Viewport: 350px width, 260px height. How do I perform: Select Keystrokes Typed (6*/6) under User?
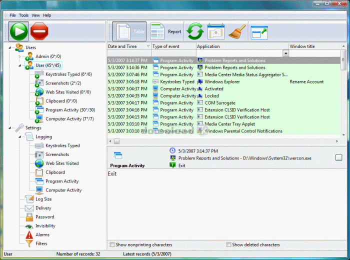[68, 74]
